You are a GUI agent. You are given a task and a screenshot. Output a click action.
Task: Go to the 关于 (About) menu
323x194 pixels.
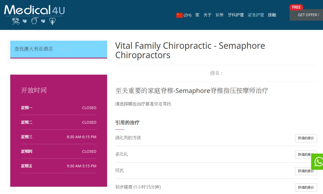pos(207,15)
